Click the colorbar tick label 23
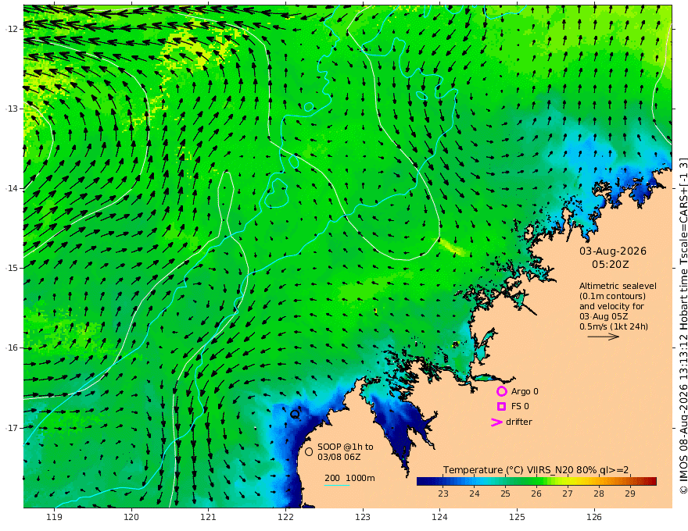688x531 pixels. tap(443, 494)
